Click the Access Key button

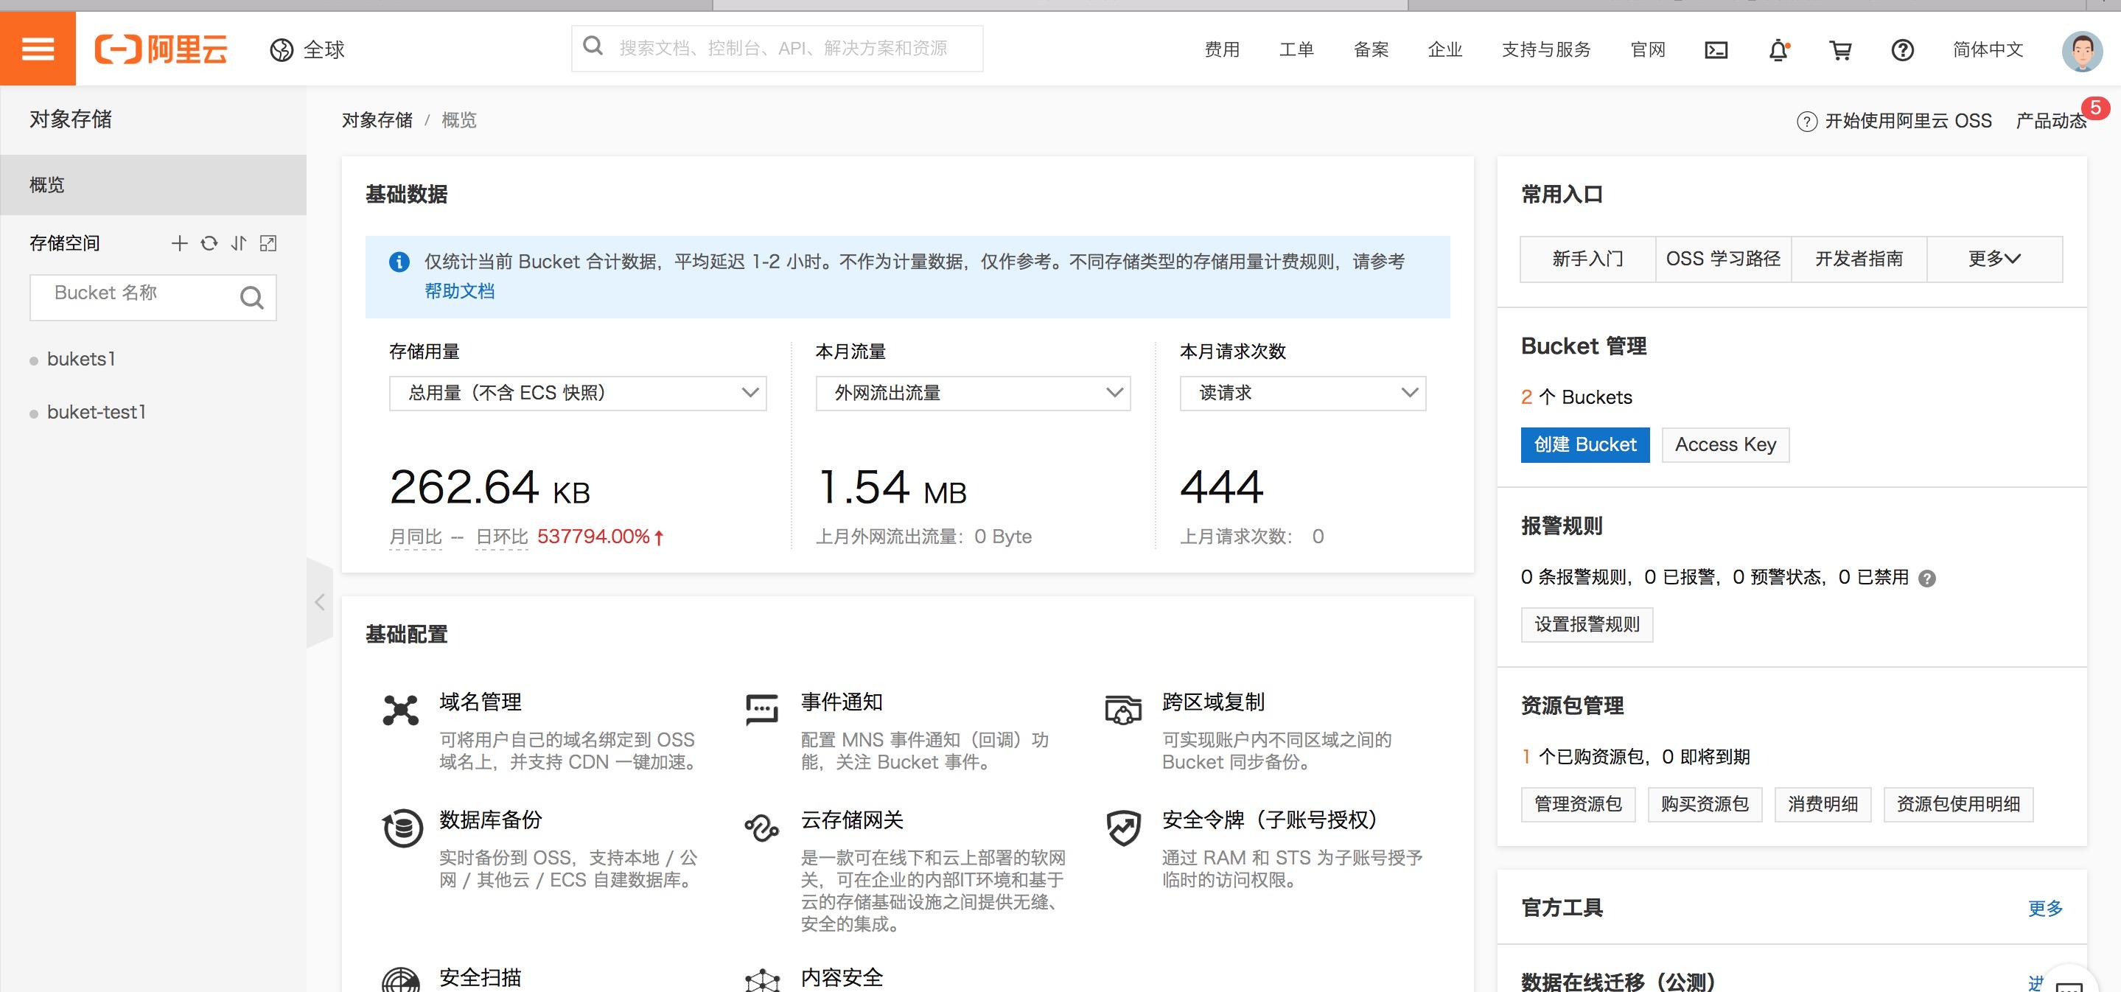pos(1725,445)
